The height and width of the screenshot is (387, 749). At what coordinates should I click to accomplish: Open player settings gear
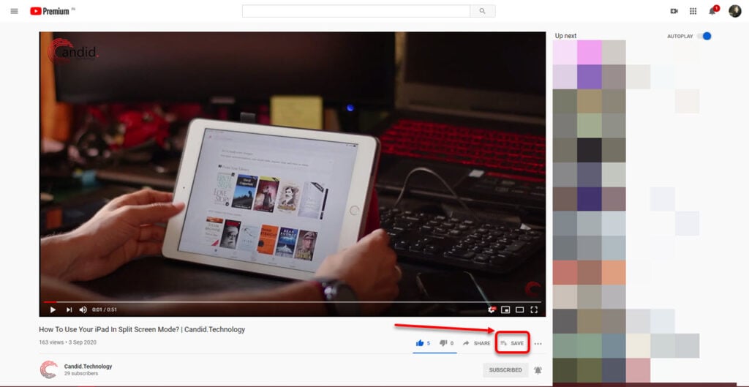[492, 309]
